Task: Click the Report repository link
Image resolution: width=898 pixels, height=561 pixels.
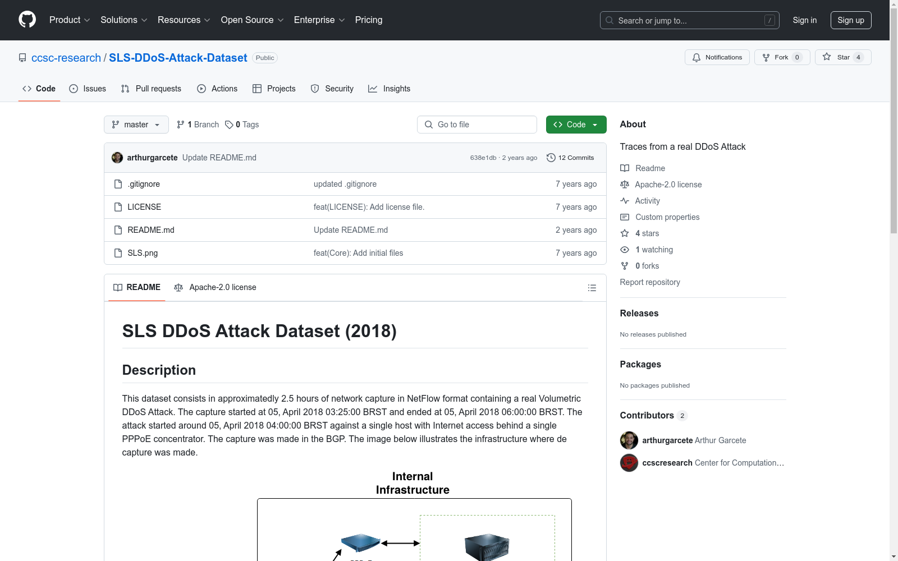Action: (x=650, y=282)
